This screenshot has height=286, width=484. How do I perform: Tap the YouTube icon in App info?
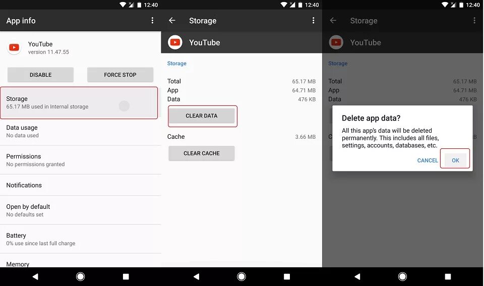[x=14, y=47]
